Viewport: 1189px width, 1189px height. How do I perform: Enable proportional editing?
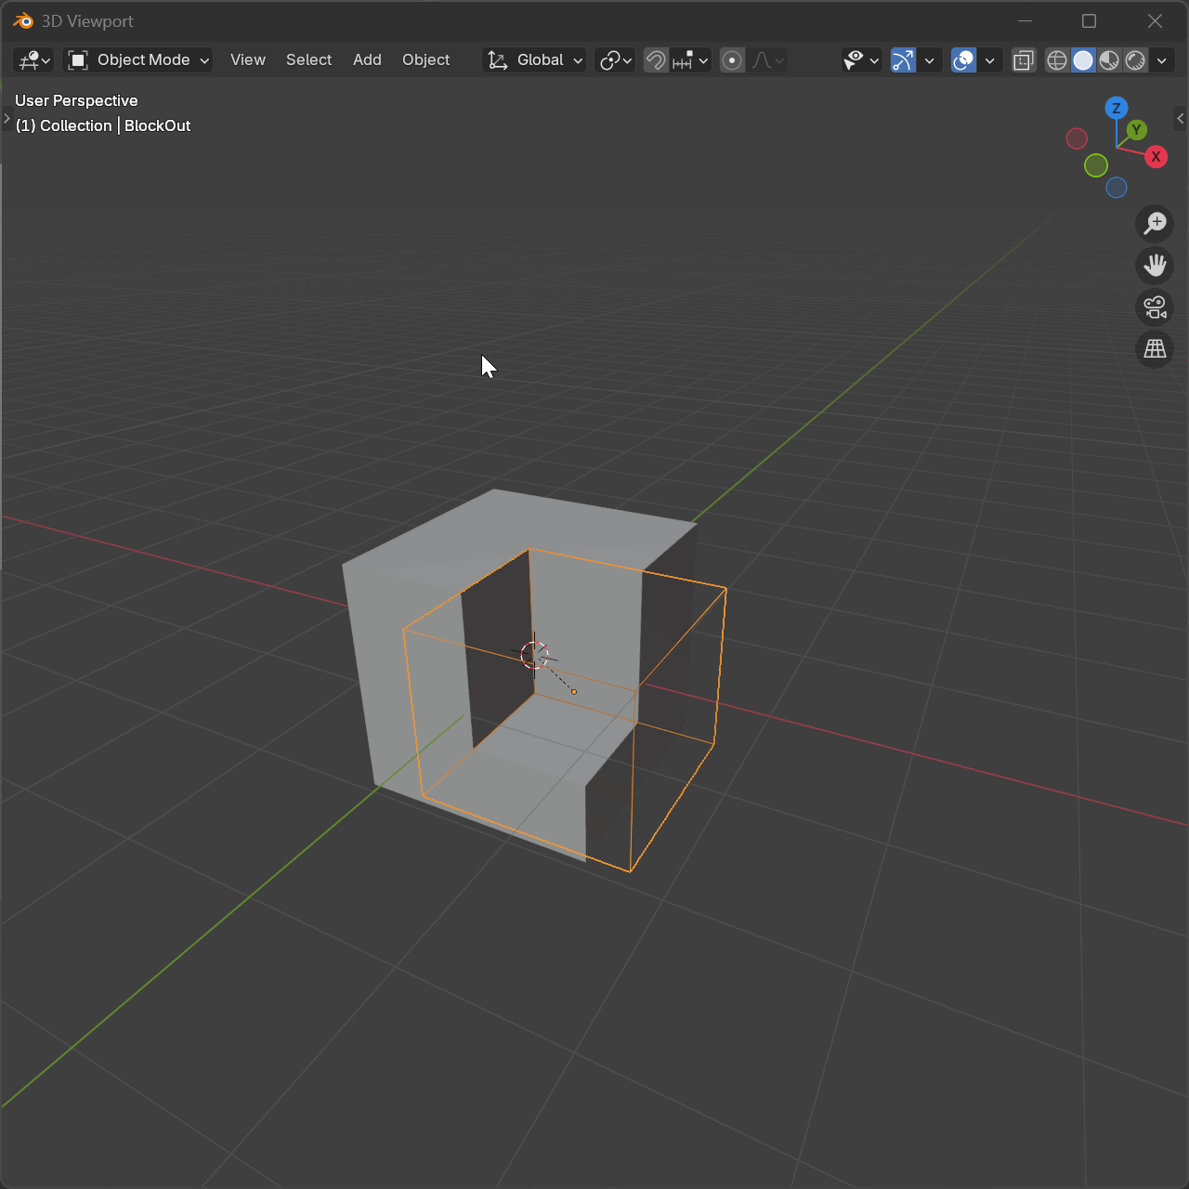pos(732,59)
